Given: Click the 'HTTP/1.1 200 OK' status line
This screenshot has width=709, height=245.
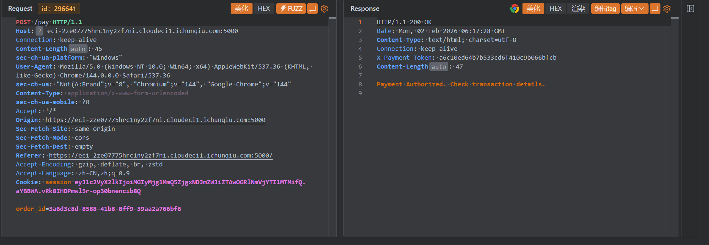Looking at the screenshot, I should pyautogui.click(x=404, y=22).
